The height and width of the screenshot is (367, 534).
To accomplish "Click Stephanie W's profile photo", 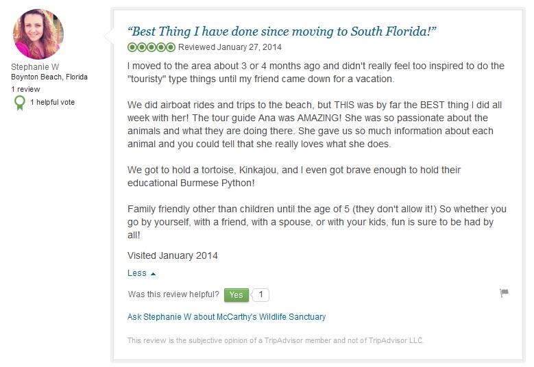I will click(x=38, y=34).
